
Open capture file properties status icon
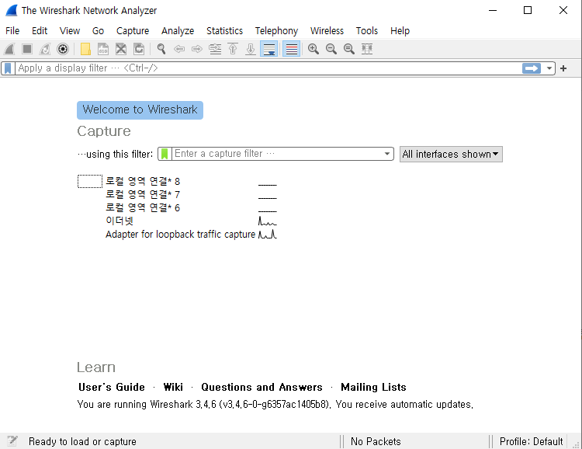point(12,440)
